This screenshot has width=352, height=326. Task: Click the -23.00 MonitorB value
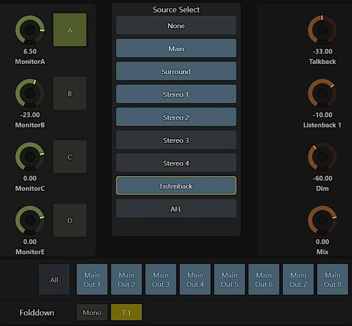pyautogui.click(x=30, y=115)
